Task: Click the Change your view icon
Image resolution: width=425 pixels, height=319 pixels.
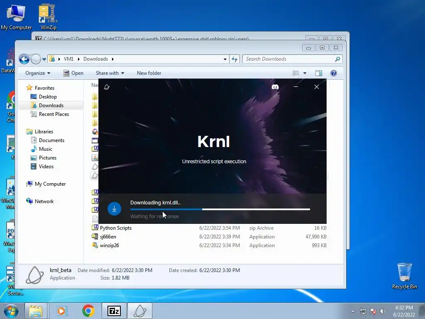Action: coord(296,73)
